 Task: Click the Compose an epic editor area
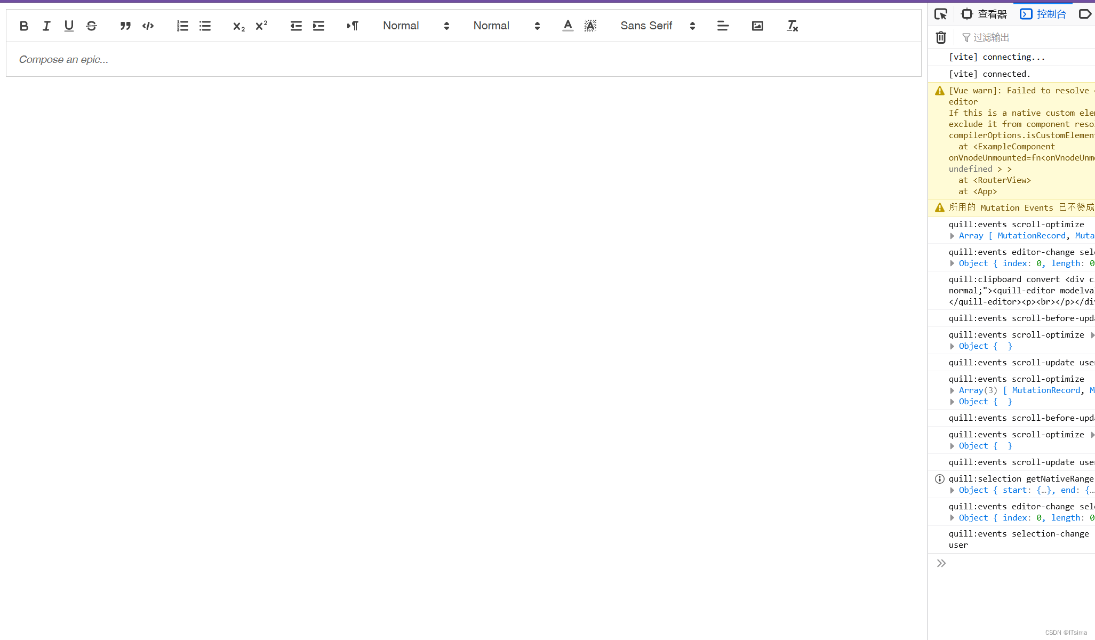463,59
